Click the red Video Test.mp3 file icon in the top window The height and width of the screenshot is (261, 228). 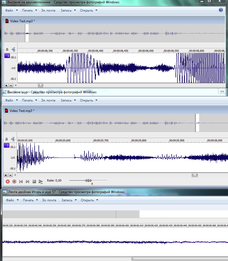7,21
